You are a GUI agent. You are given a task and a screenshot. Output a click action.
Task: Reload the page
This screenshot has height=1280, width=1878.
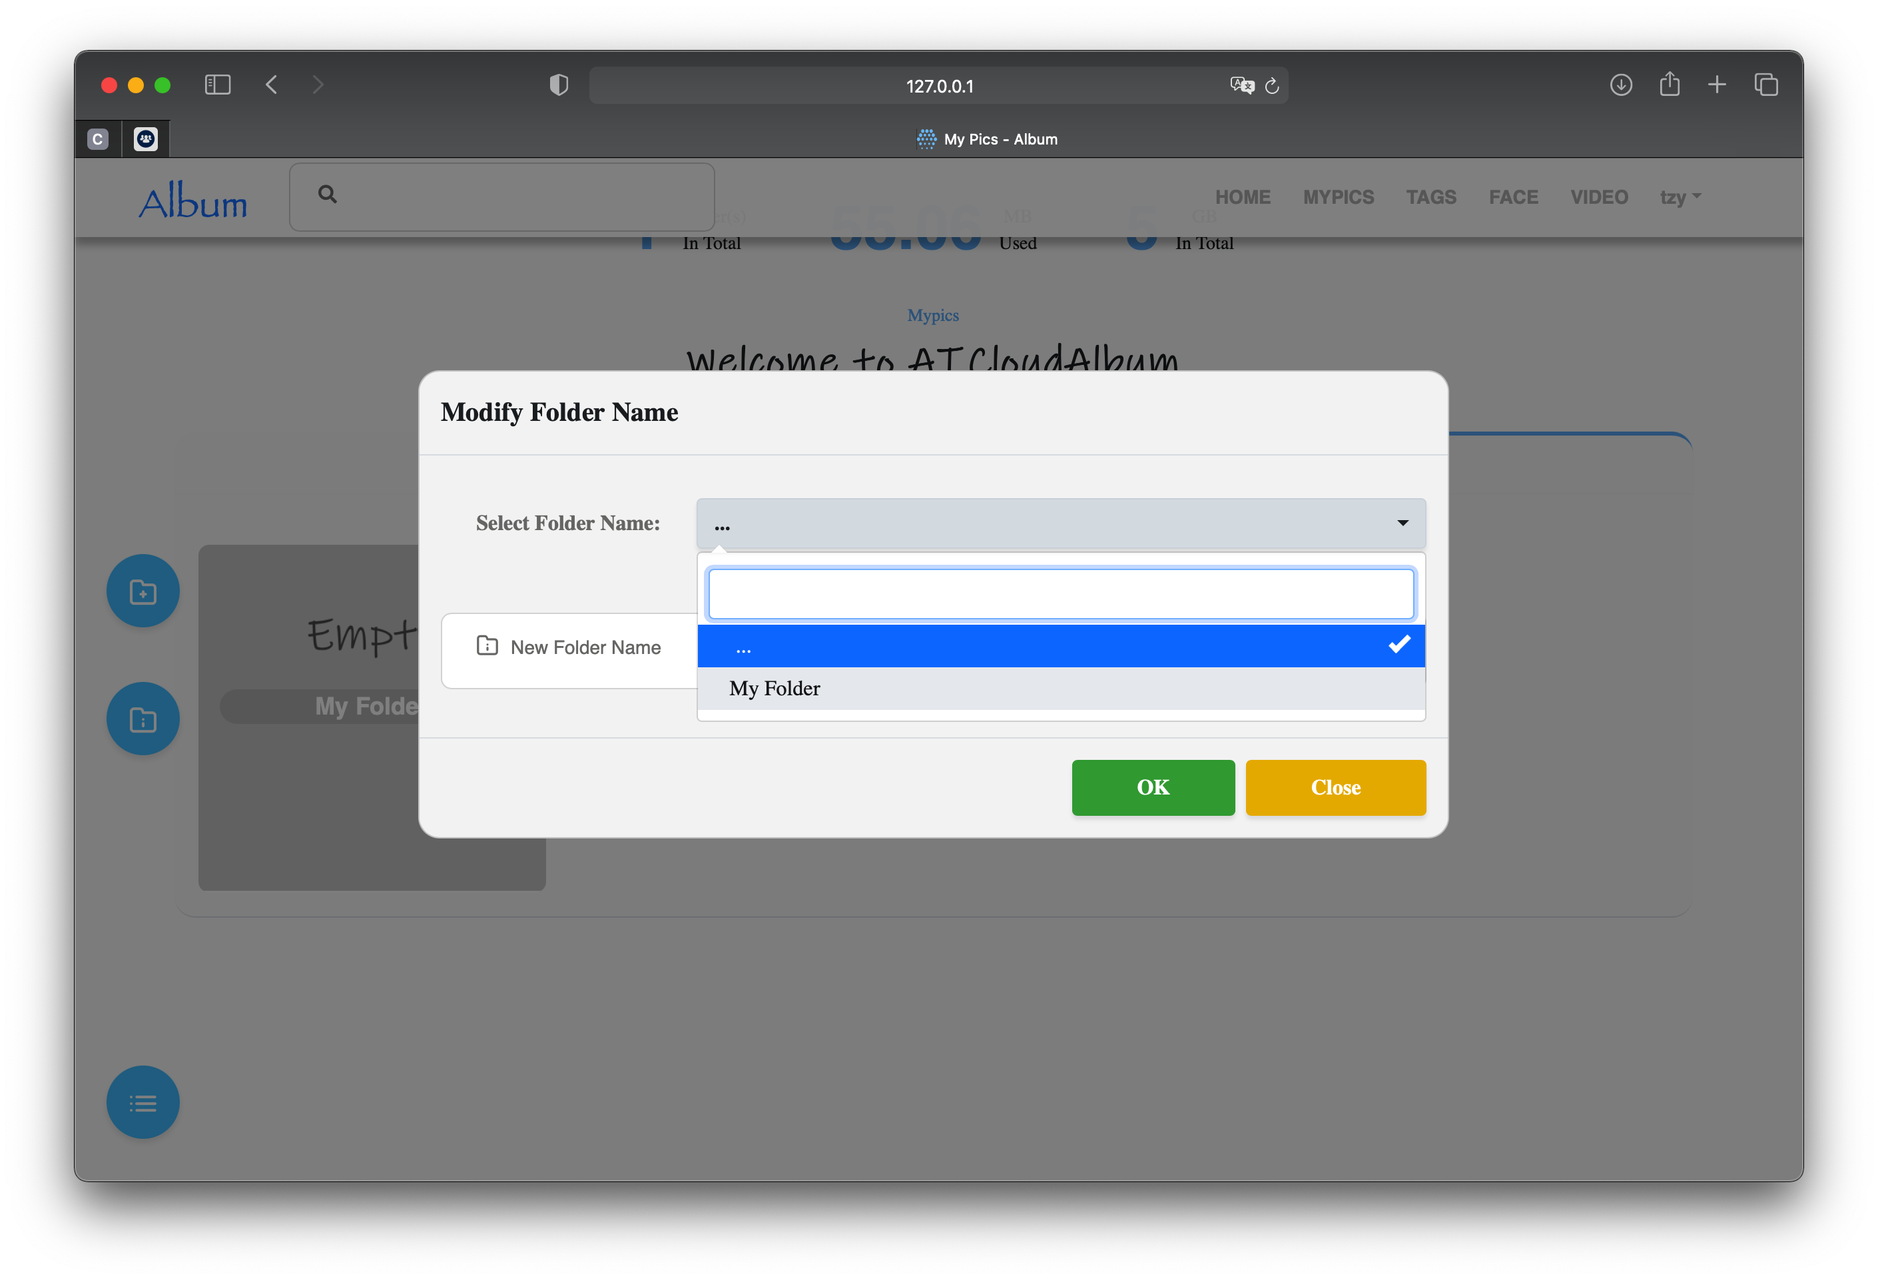(x=1272, y=86)
